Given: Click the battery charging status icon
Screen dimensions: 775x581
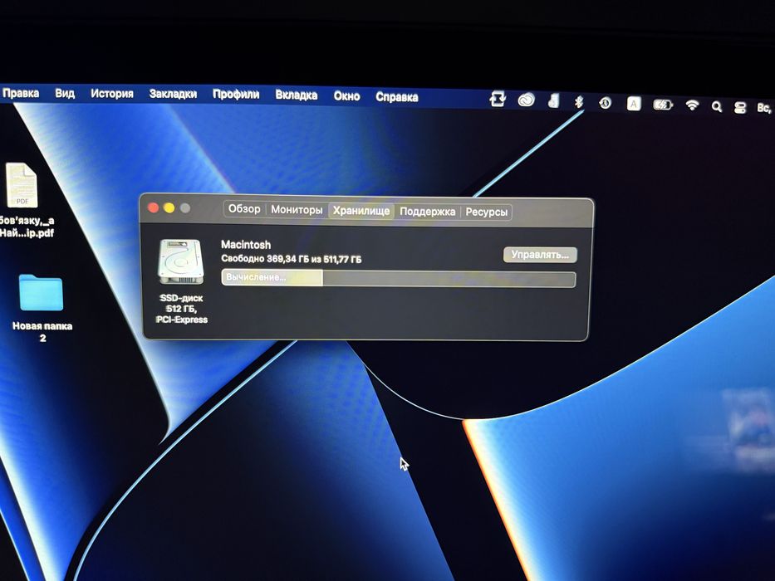Looking at the screenshot, I should pos(663,105).
